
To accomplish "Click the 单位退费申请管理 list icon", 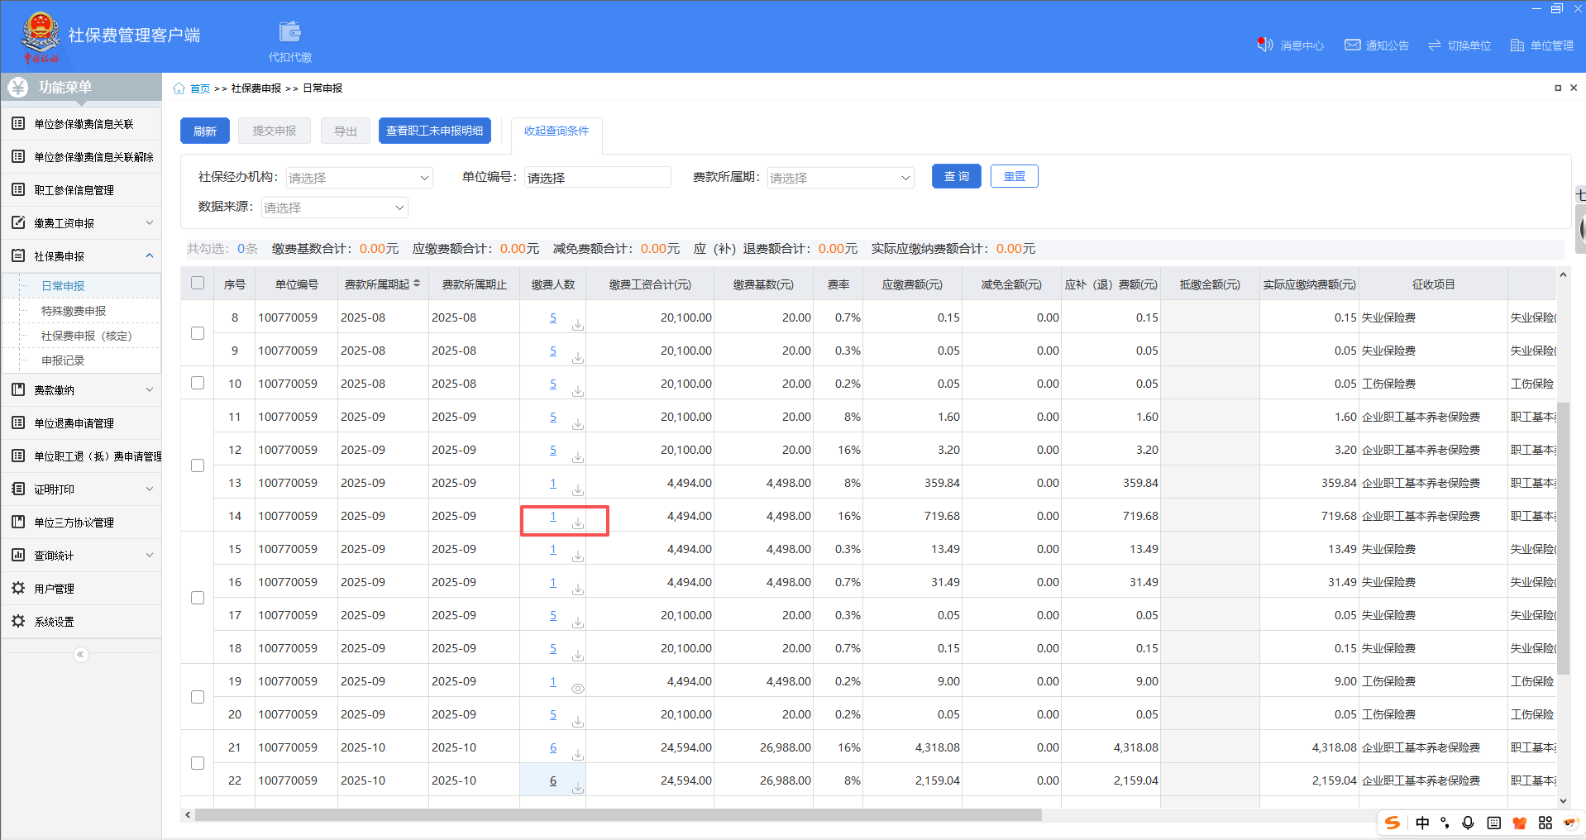I will pyautogui.click(x=18, y=422).
